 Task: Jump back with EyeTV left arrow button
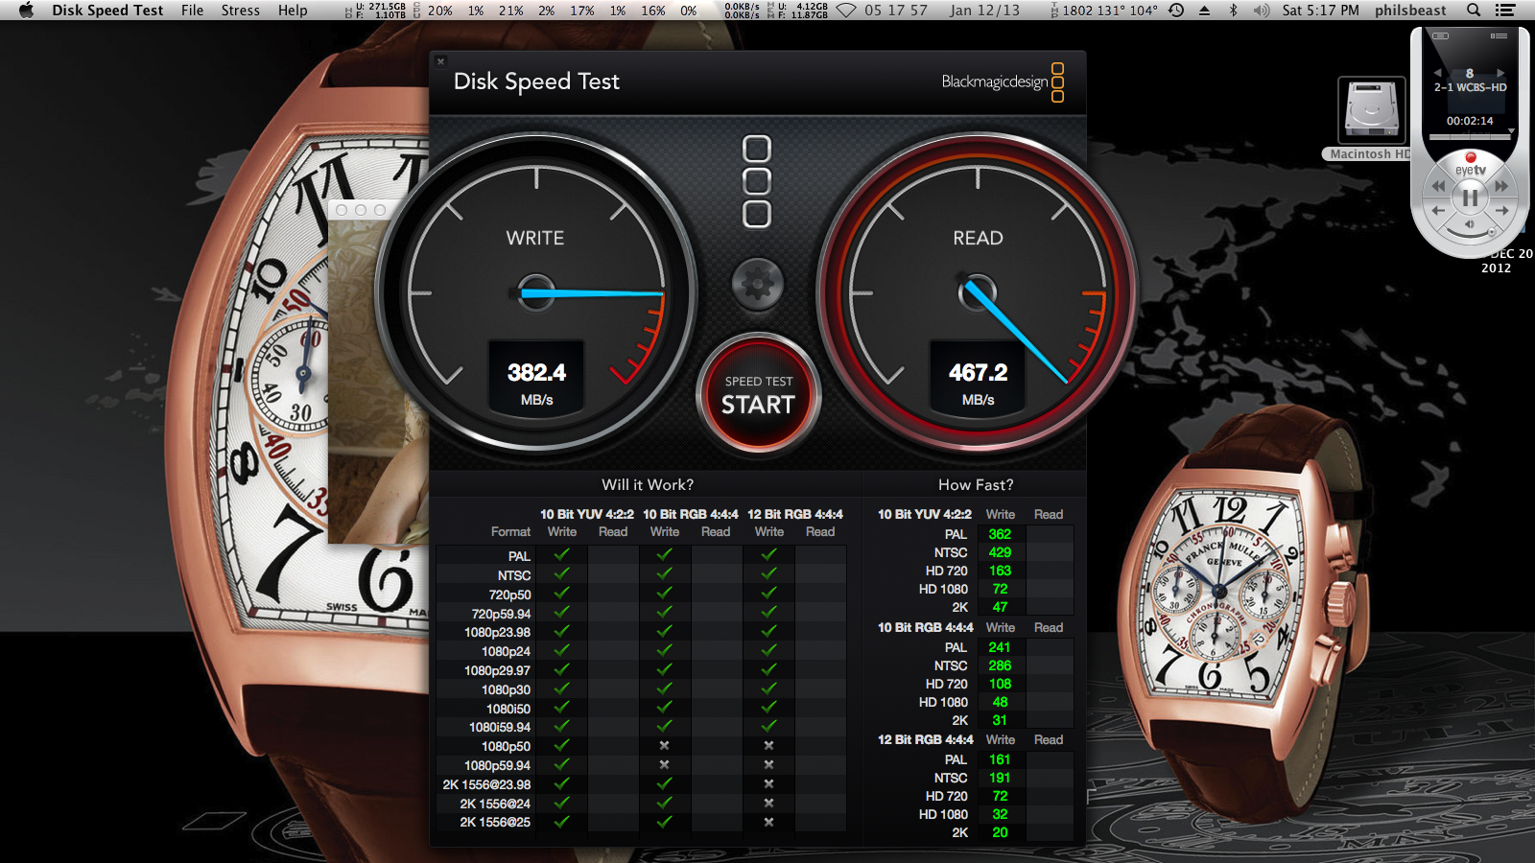point(1437,210)
